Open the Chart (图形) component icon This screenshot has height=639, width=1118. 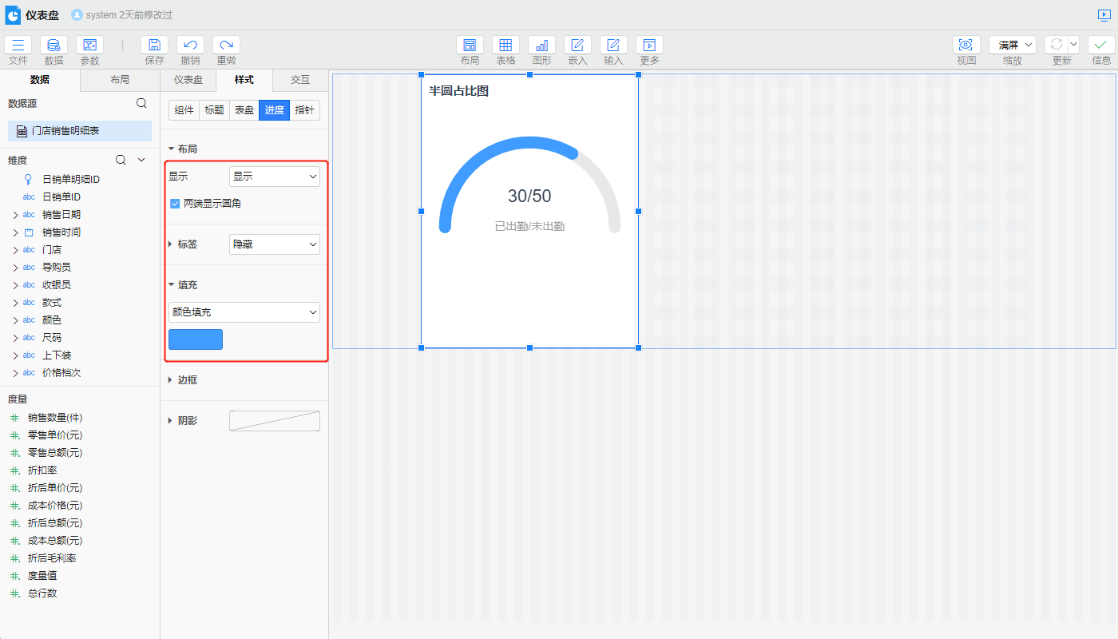point(541,46)
